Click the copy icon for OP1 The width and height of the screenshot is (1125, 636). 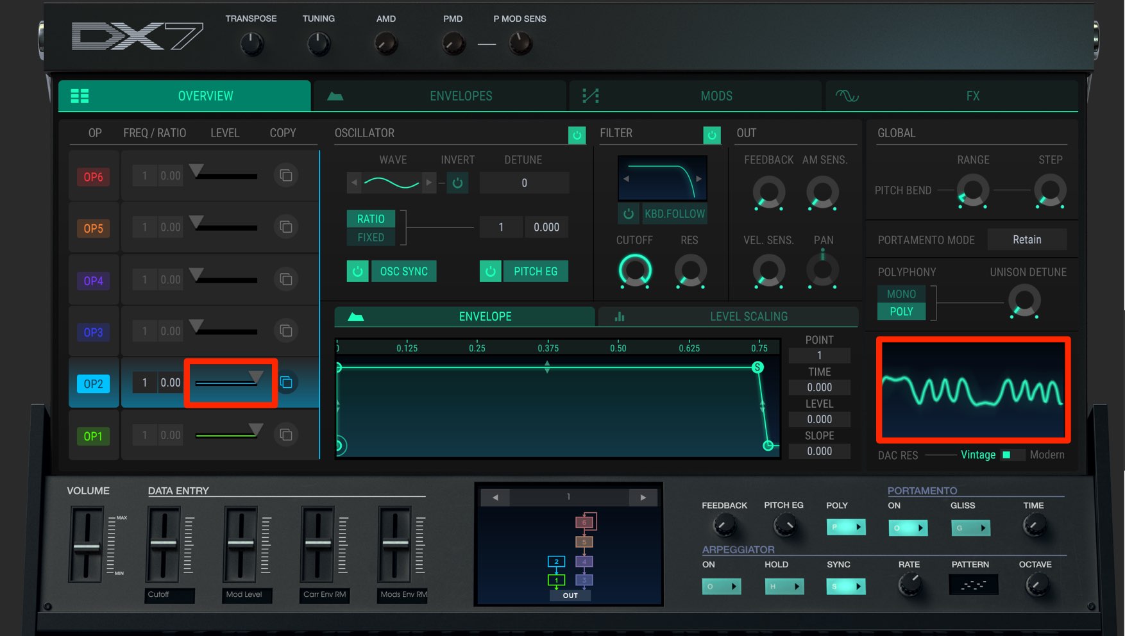click(x=286, y=435)
